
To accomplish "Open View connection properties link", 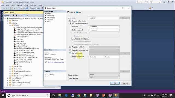I will click(x=56, y=62).
